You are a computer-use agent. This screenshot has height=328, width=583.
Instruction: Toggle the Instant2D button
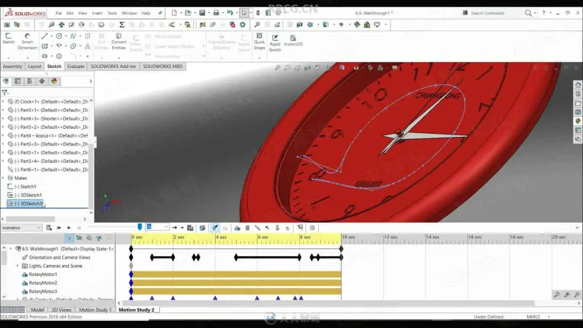coord(293,40)
